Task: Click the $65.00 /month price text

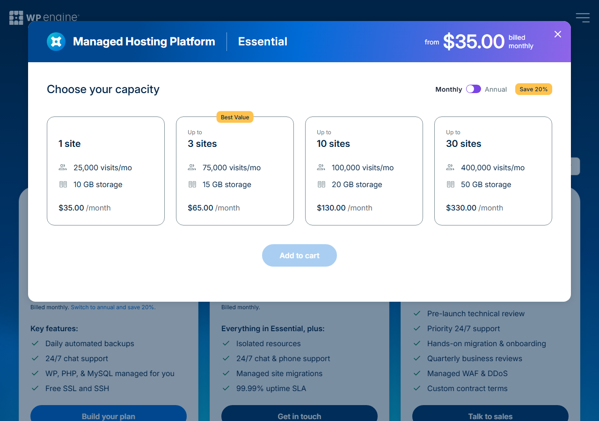Action: click(214, 208)
